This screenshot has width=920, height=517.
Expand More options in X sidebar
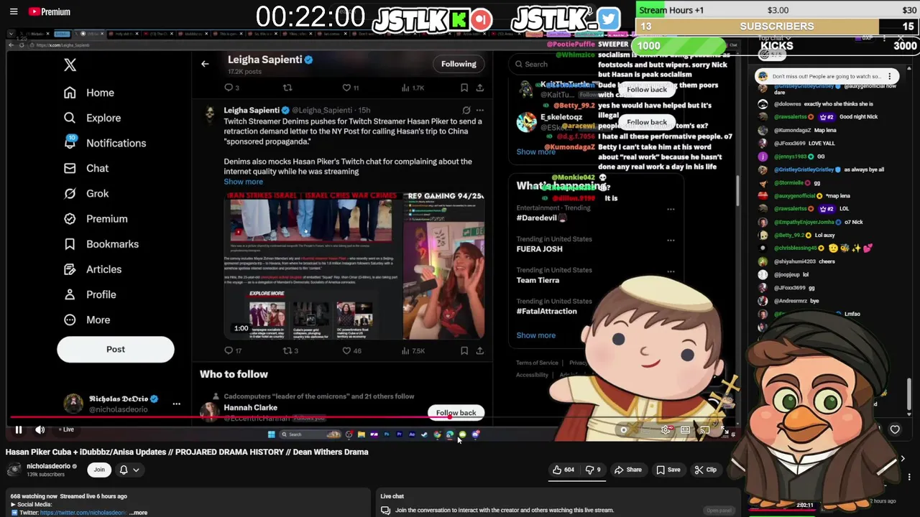click(x=87, y=320)
